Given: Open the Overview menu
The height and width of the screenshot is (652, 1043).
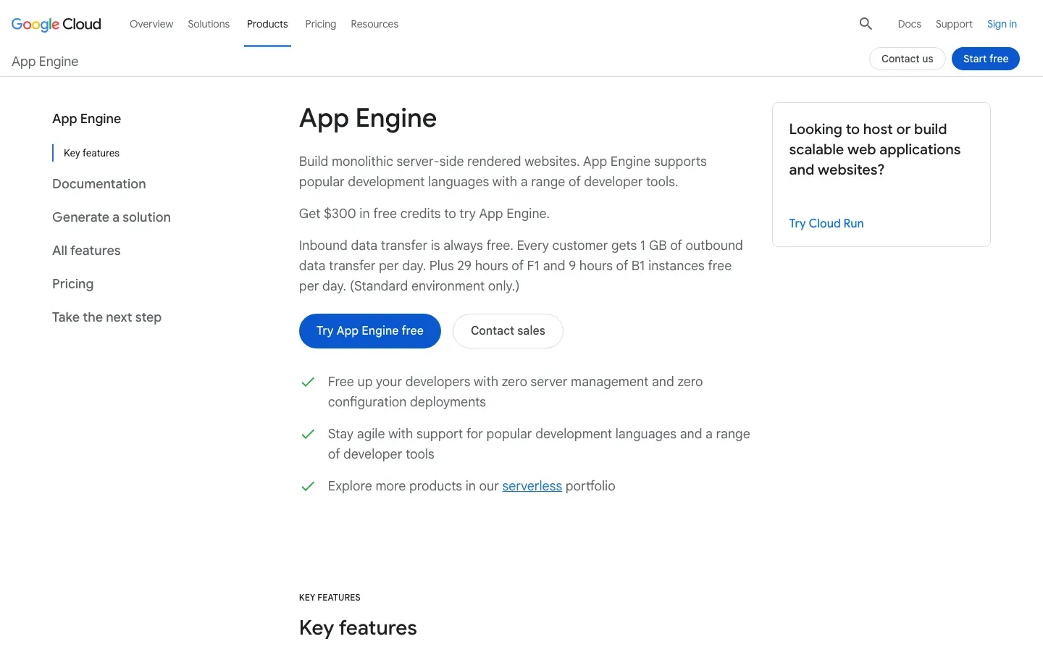Looking at the screenshot, I should point(151,24).
